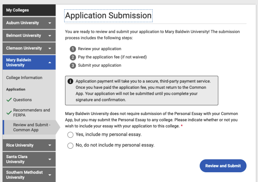Click the Application subheading in sidebar
258x182 pixels.
pyautogui.click(x=16, y=89)
